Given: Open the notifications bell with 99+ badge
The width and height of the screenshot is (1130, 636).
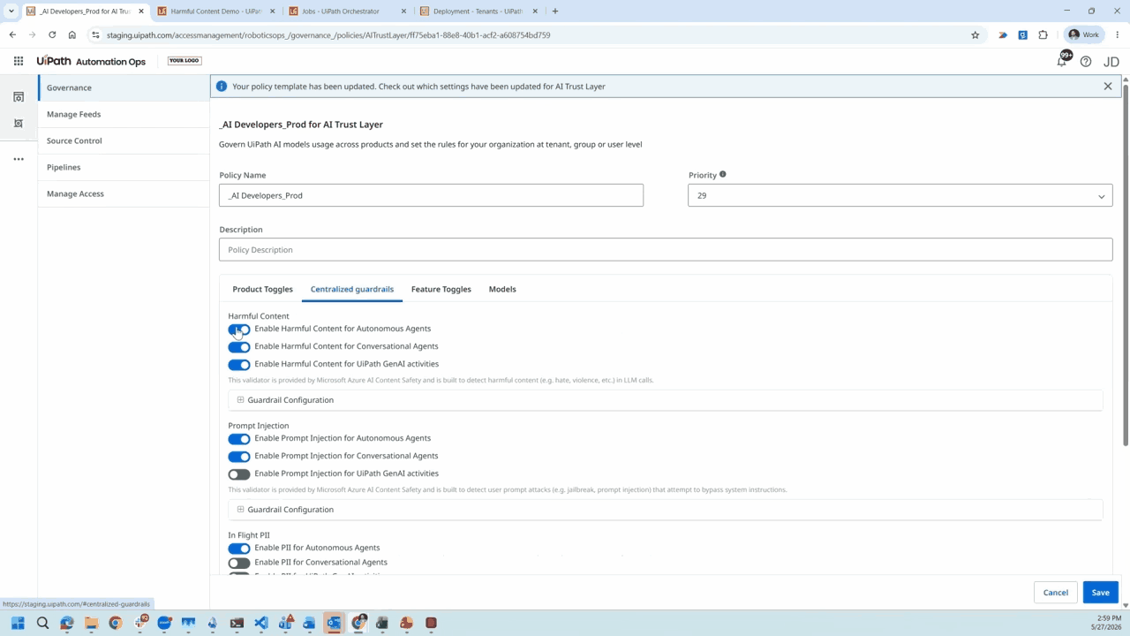Looking at the screenshot, I should coord(1062,60).
